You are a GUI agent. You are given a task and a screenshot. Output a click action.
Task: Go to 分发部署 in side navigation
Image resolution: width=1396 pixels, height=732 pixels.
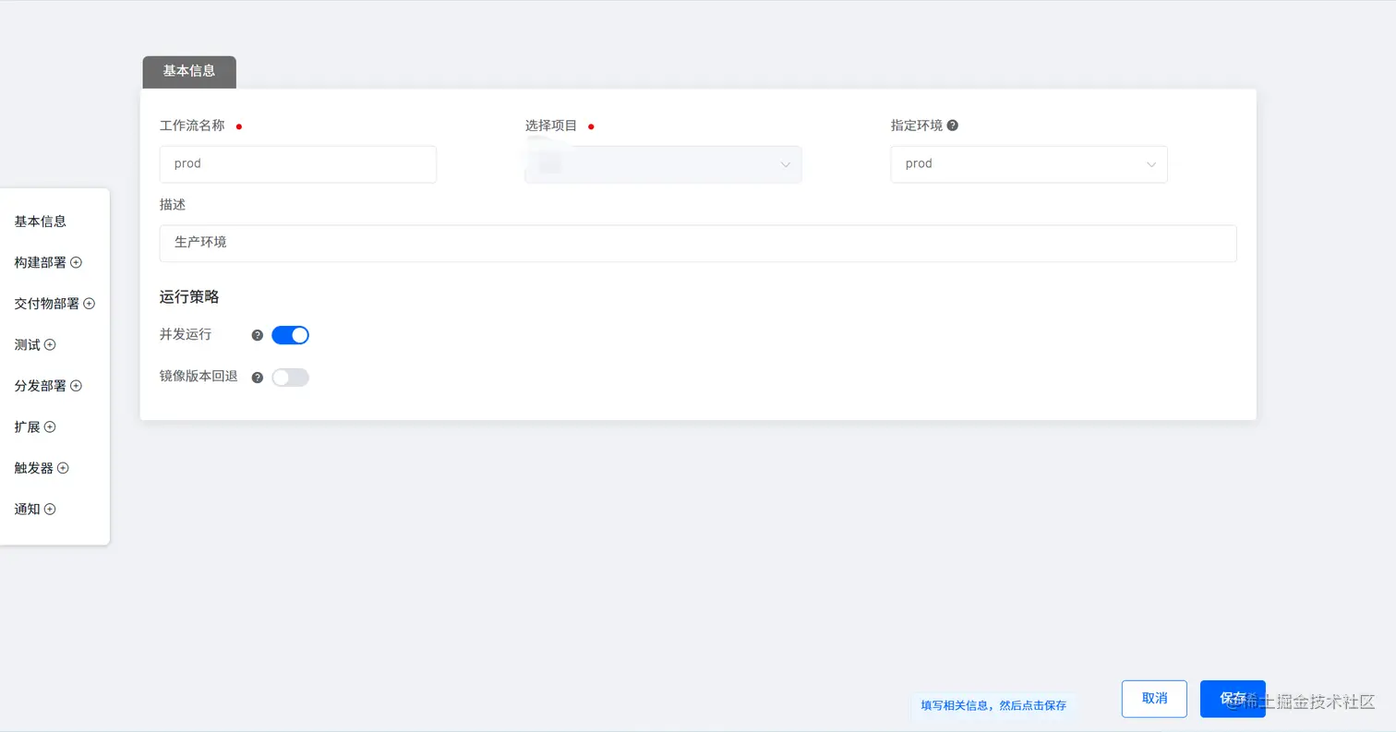click(41, 386)
